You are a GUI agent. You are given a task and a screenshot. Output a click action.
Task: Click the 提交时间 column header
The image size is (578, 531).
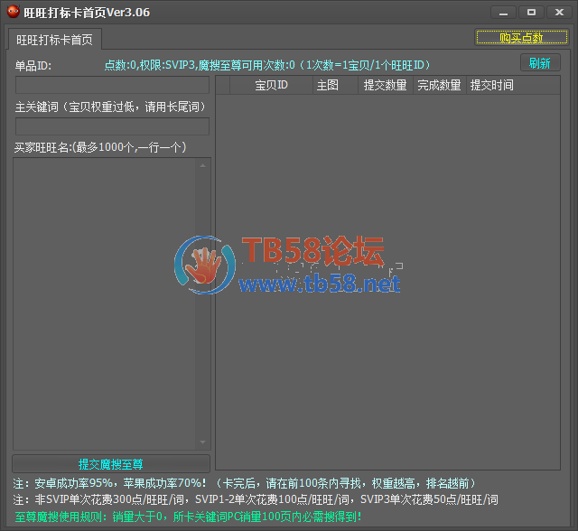click(x=513, y=85)
